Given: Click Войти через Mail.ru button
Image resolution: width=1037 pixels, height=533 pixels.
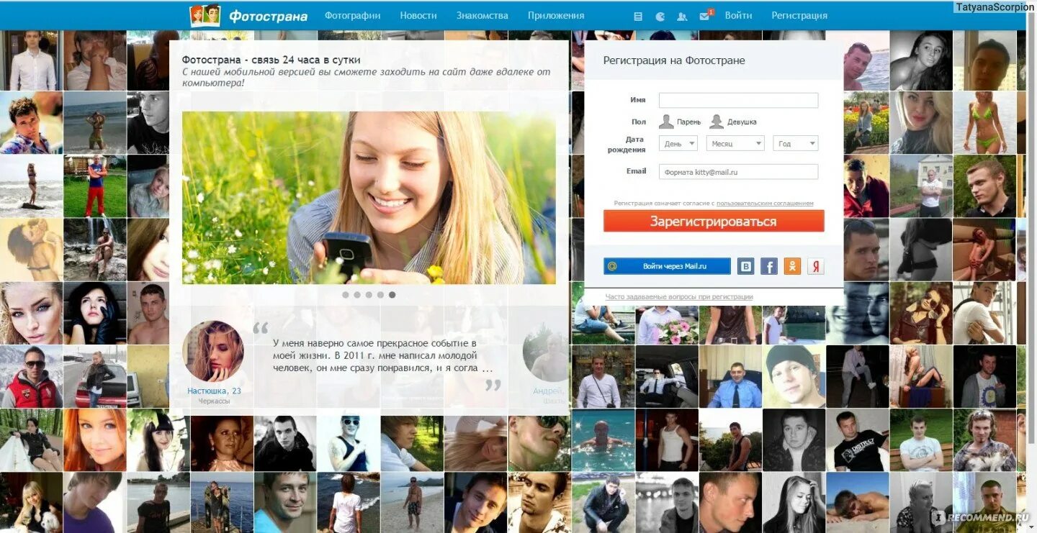Looking at the screenshot, I should [x=667, y=266].
